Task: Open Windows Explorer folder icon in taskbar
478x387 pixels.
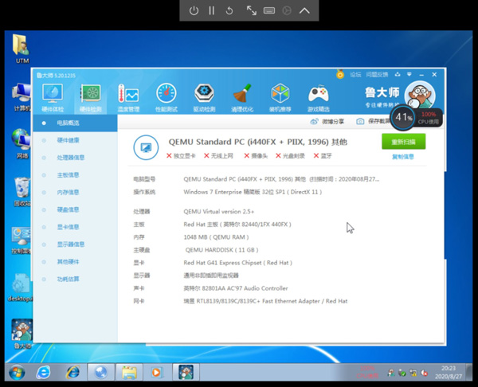Action: pyautogui.click(x=130, y=373)
